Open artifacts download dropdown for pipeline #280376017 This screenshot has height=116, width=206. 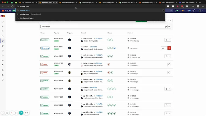(x=167, y=89)
